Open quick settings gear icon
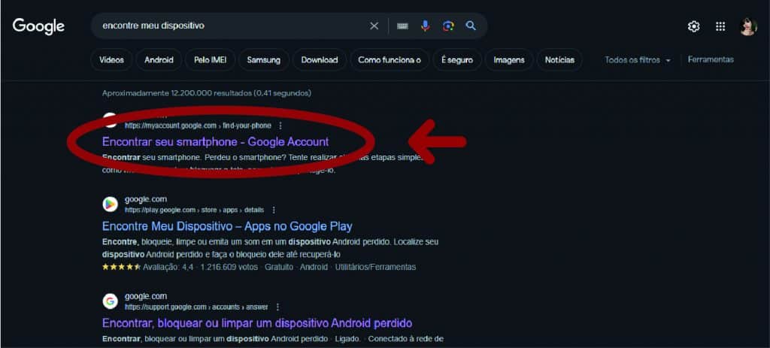The height and width of the screenshot is (348, 770). pos(693,26)
